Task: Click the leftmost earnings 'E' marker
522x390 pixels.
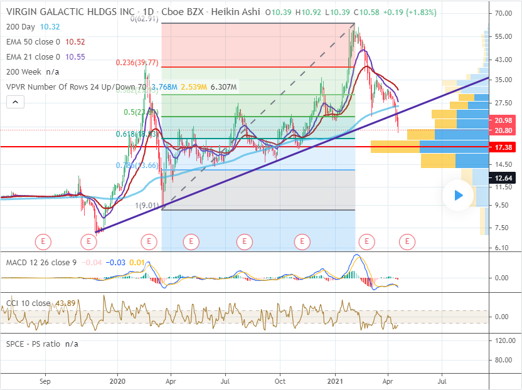Action: 43,241
